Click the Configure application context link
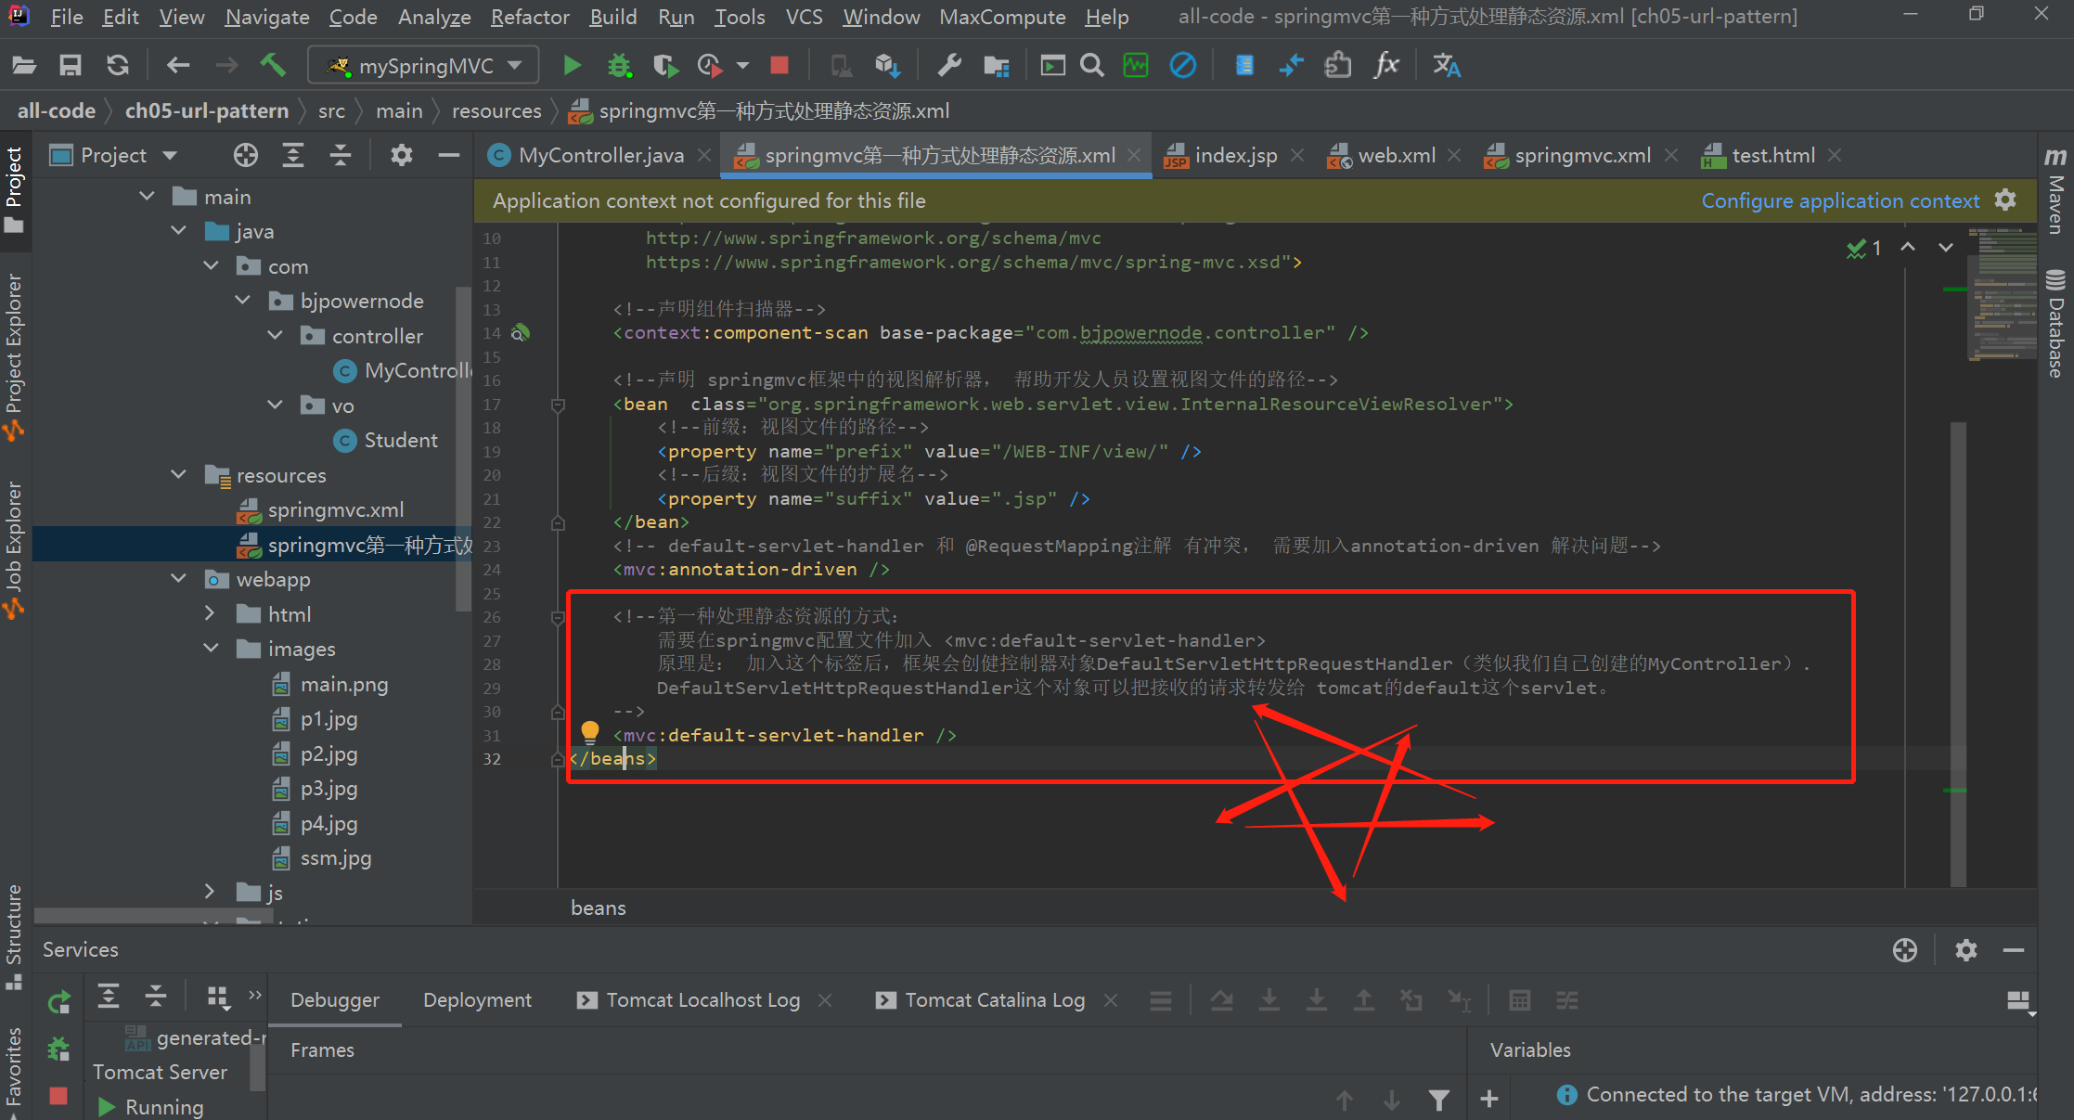The width and height of the screenshot is (2074, 1120). click(1839, 200)
